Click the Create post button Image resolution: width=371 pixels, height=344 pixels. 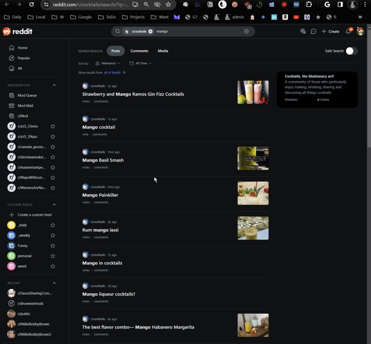(x=330, y=32)
